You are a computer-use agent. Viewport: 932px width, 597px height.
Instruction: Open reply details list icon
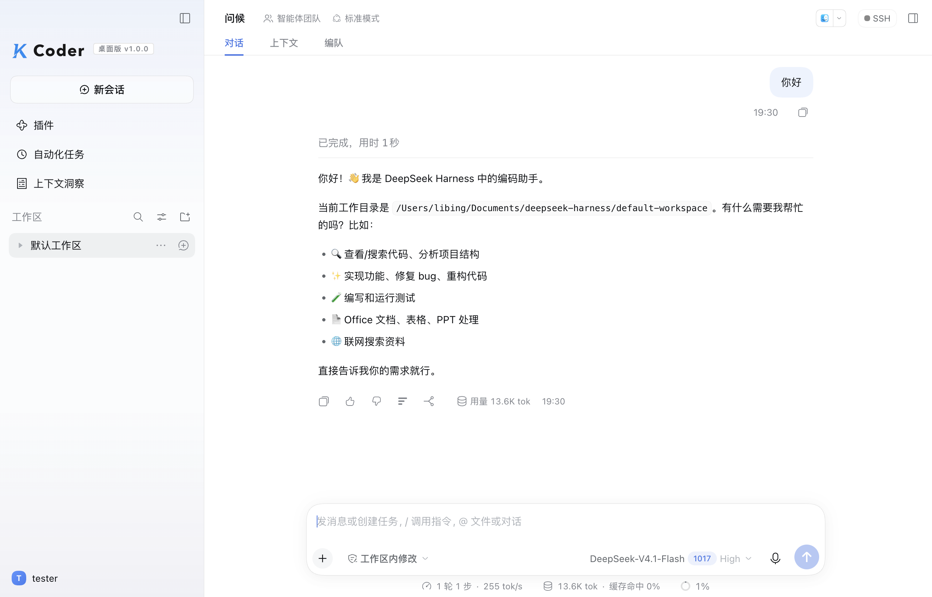tap(402, 401)
